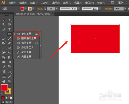
Task: Select the Selection tool (black arrow)
Action: 4,20
